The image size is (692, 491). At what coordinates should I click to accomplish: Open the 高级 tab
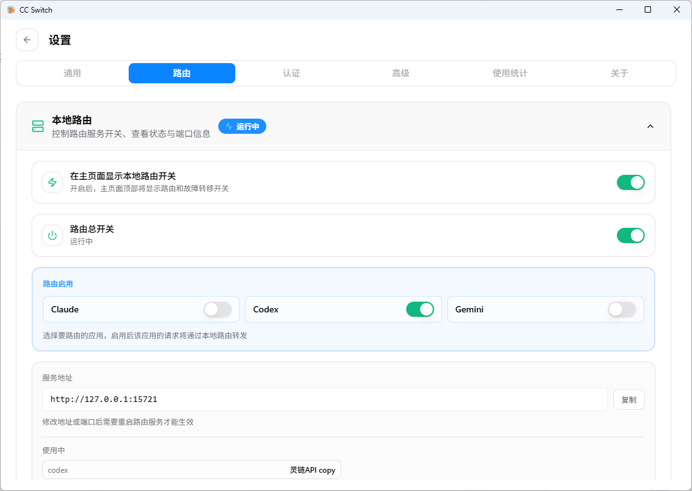pyautogui.click(x=401, y=73)
